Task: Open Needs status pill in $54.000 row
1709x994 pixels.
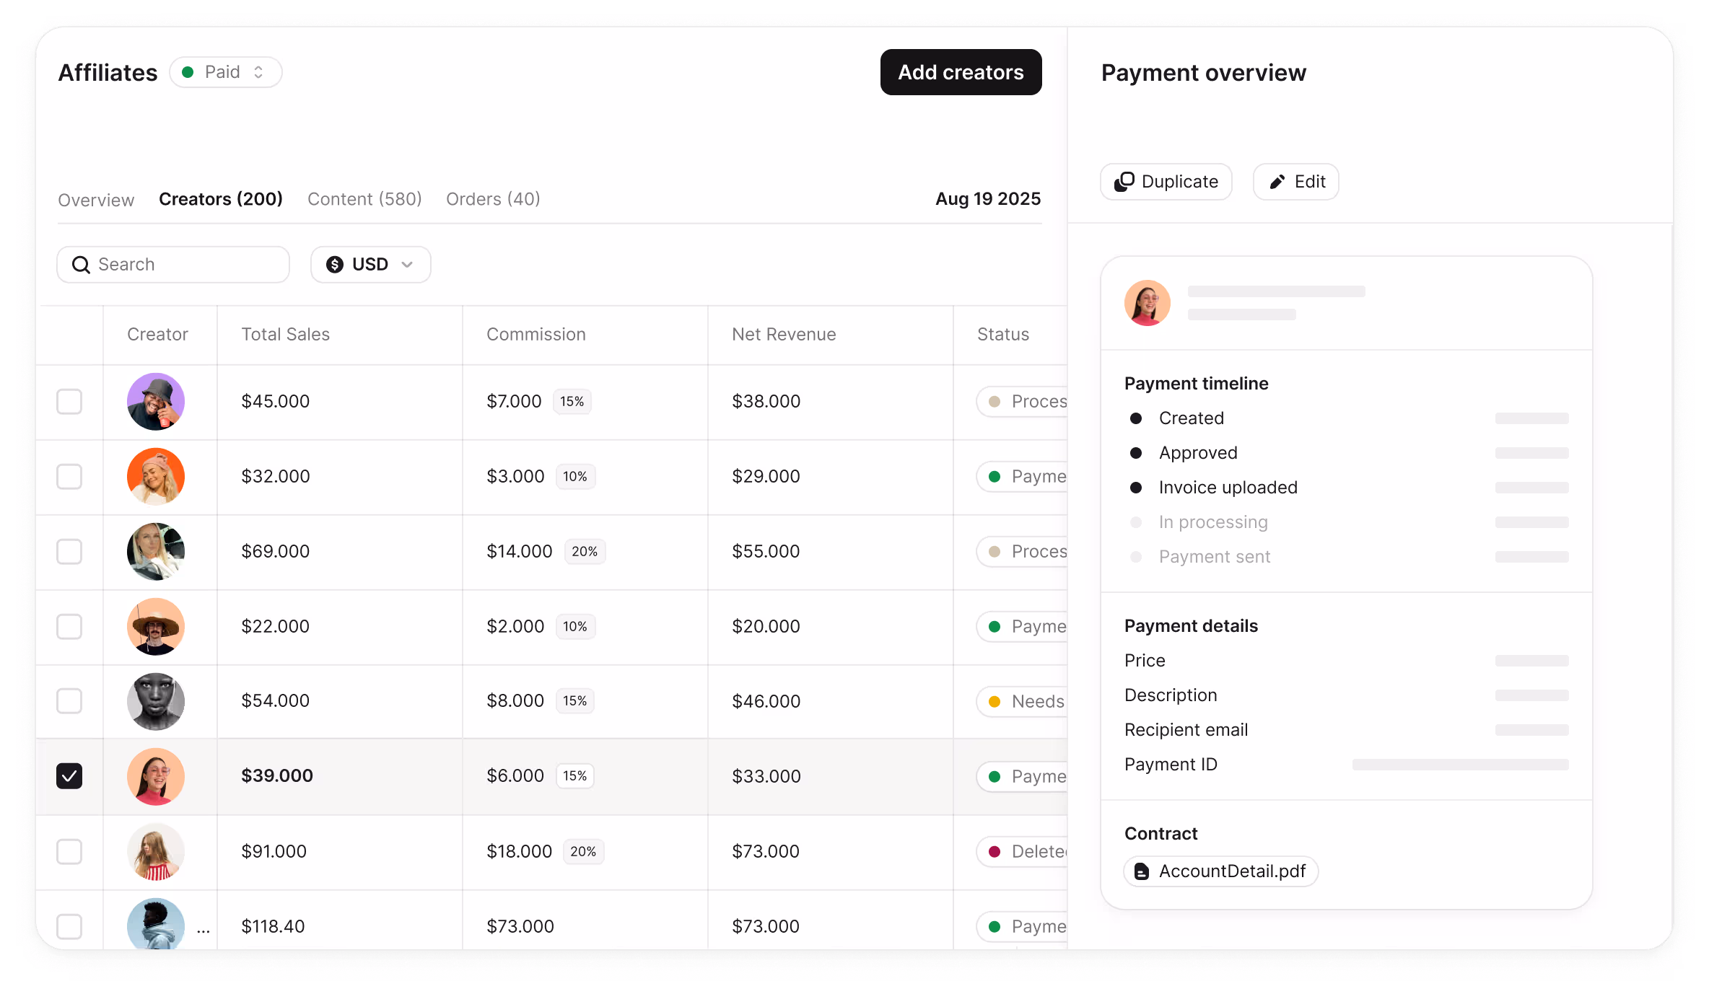Action: 1023,701
